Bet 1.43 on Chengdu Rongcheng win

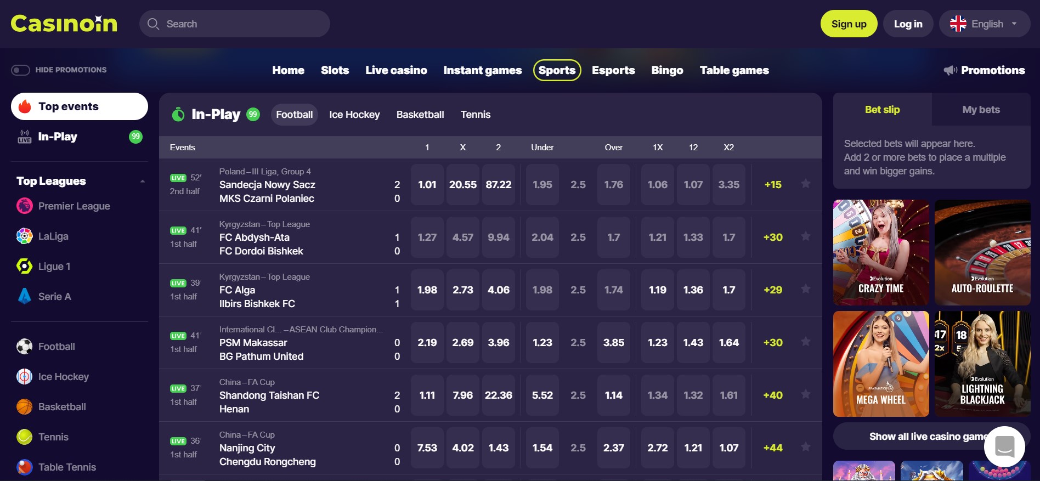point(499,448)
